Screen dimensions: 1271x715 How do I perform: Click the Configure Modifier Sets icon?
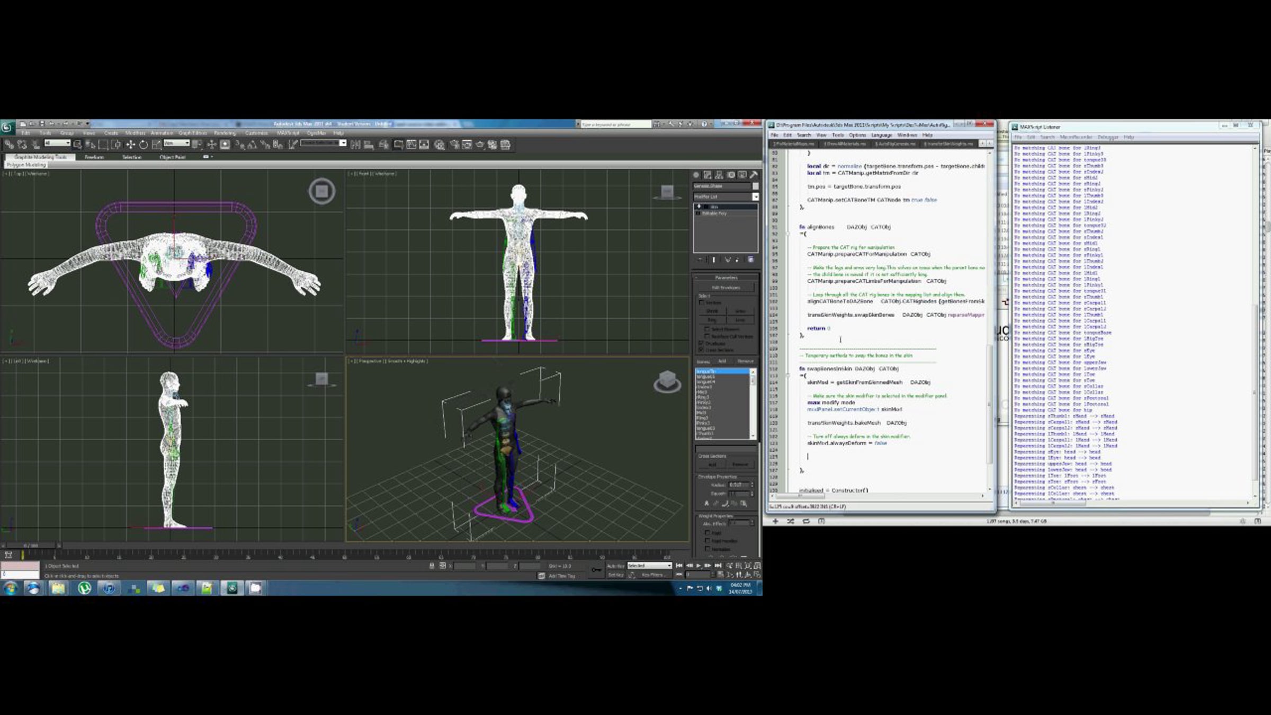pos(751,260)
